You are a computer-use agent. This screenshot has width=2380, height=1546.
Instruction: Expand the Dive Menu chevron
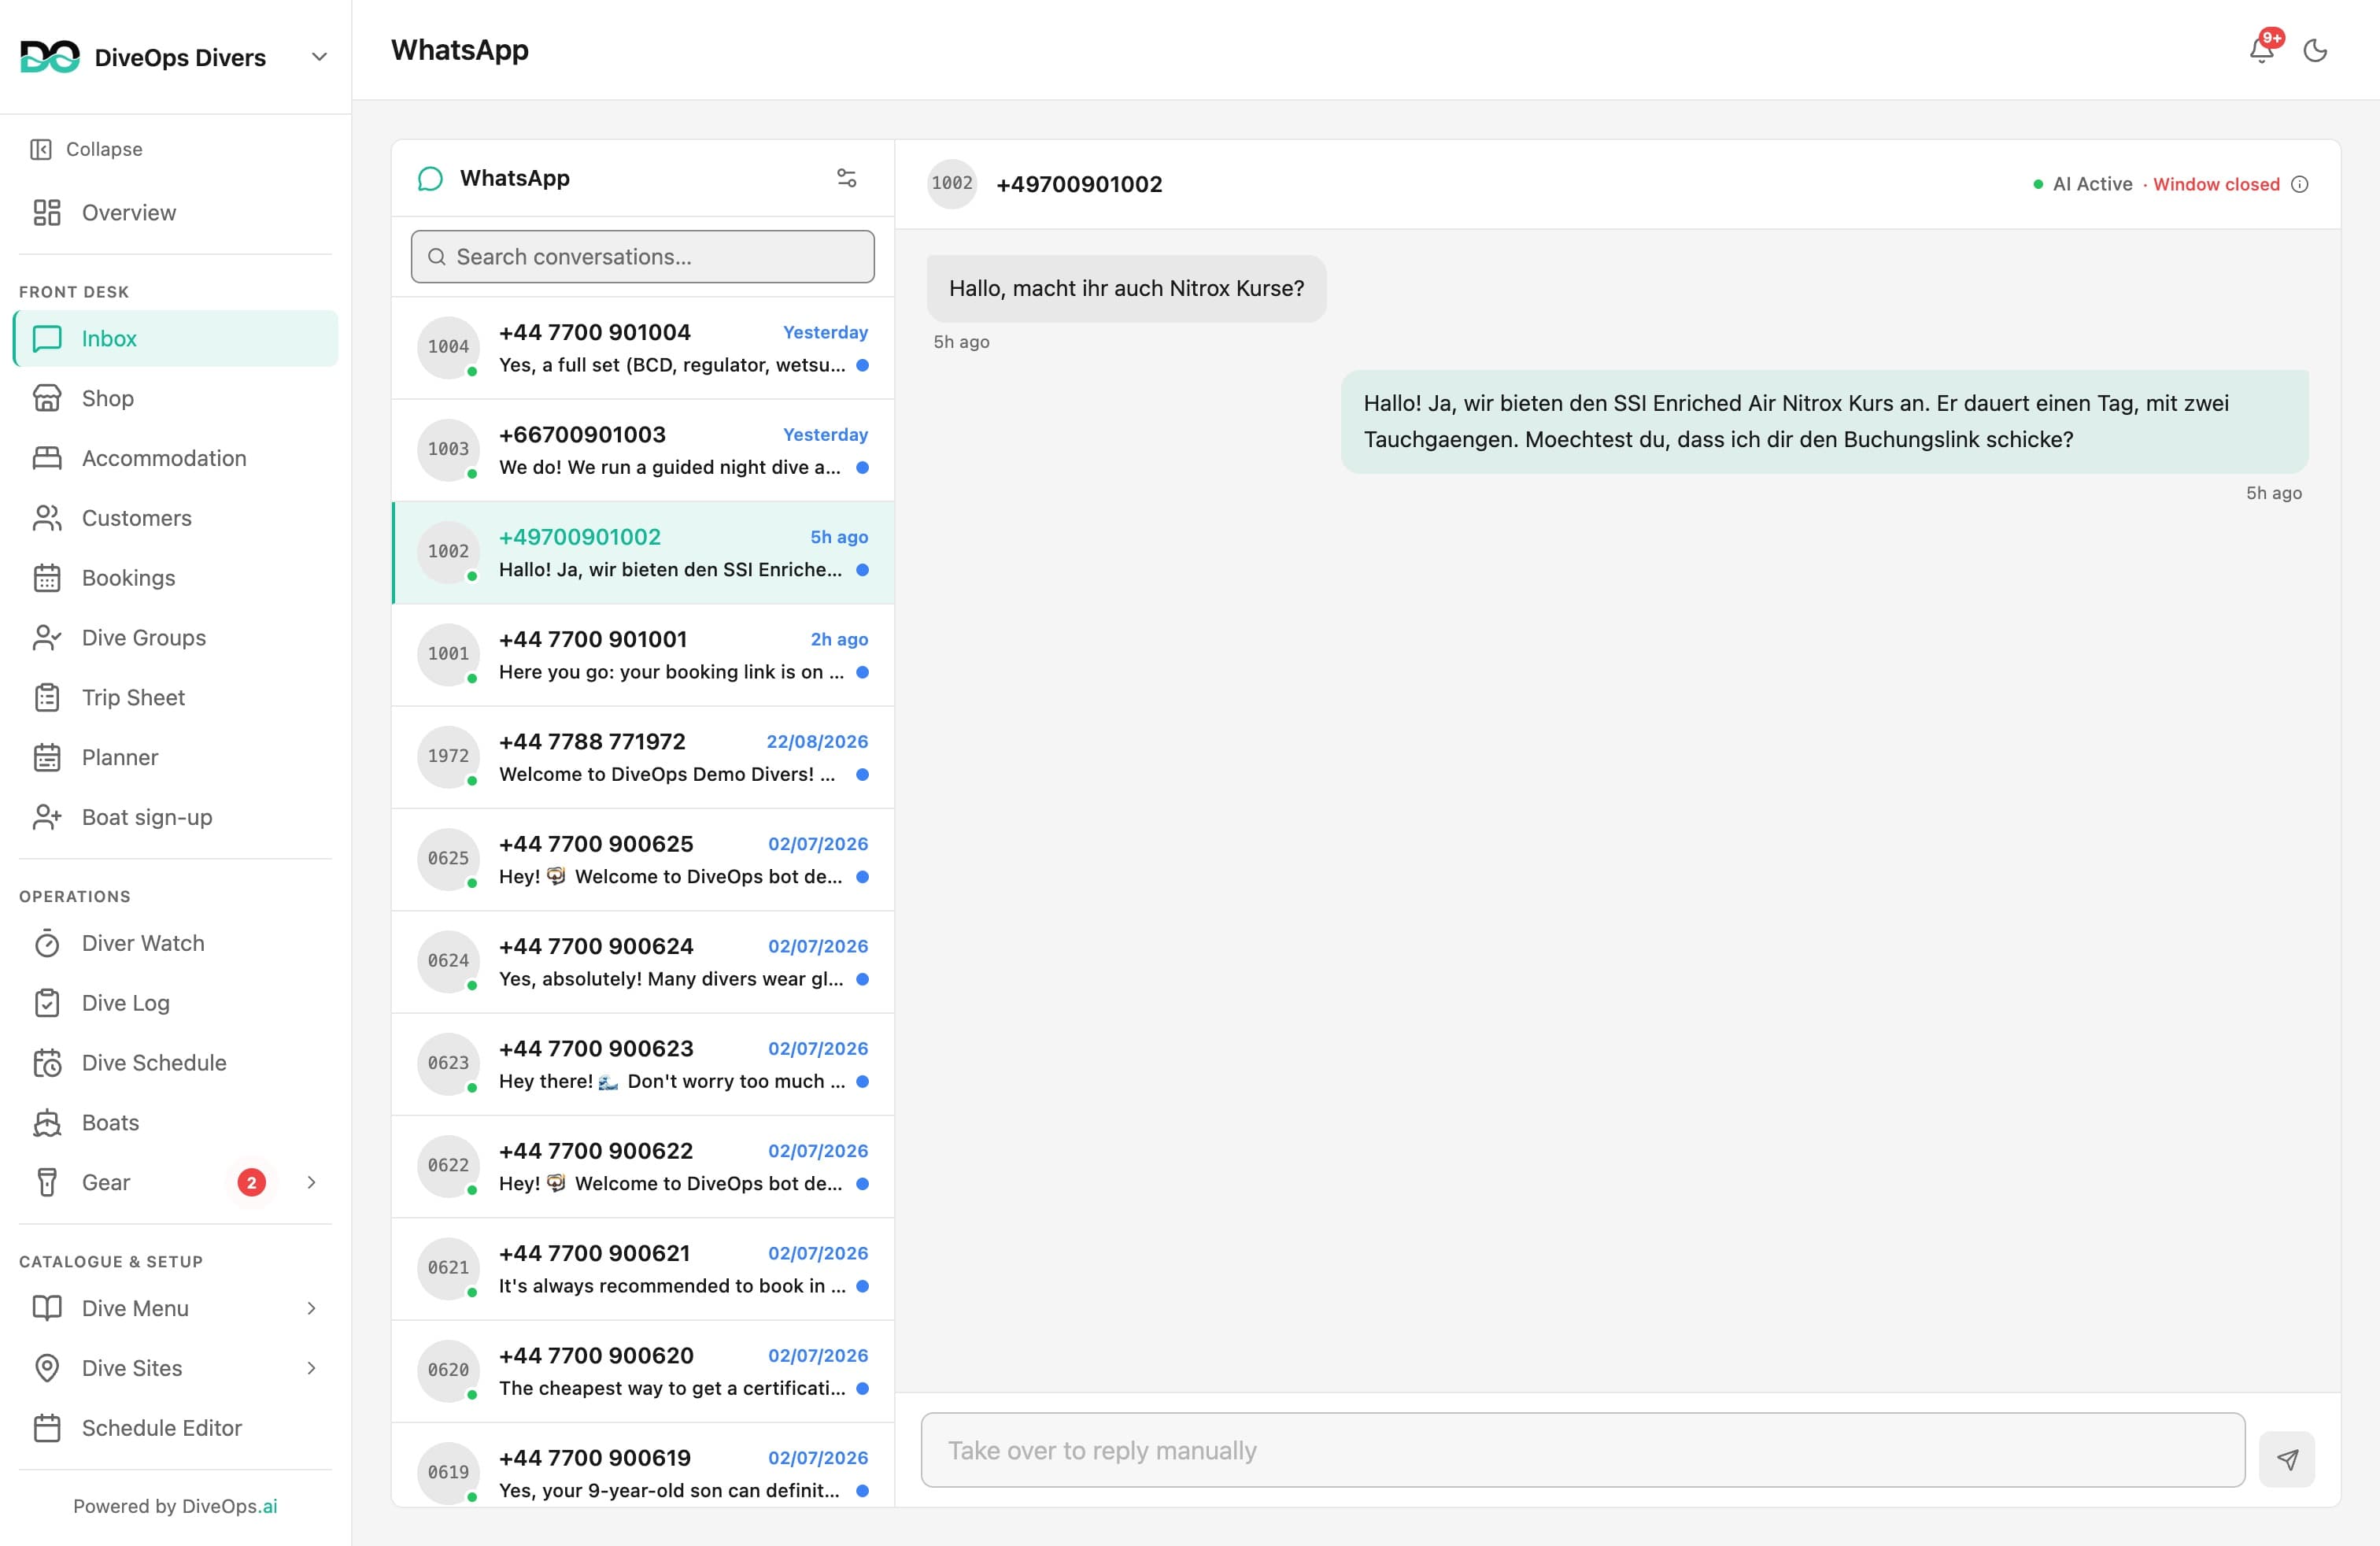tap(311, 1308)
